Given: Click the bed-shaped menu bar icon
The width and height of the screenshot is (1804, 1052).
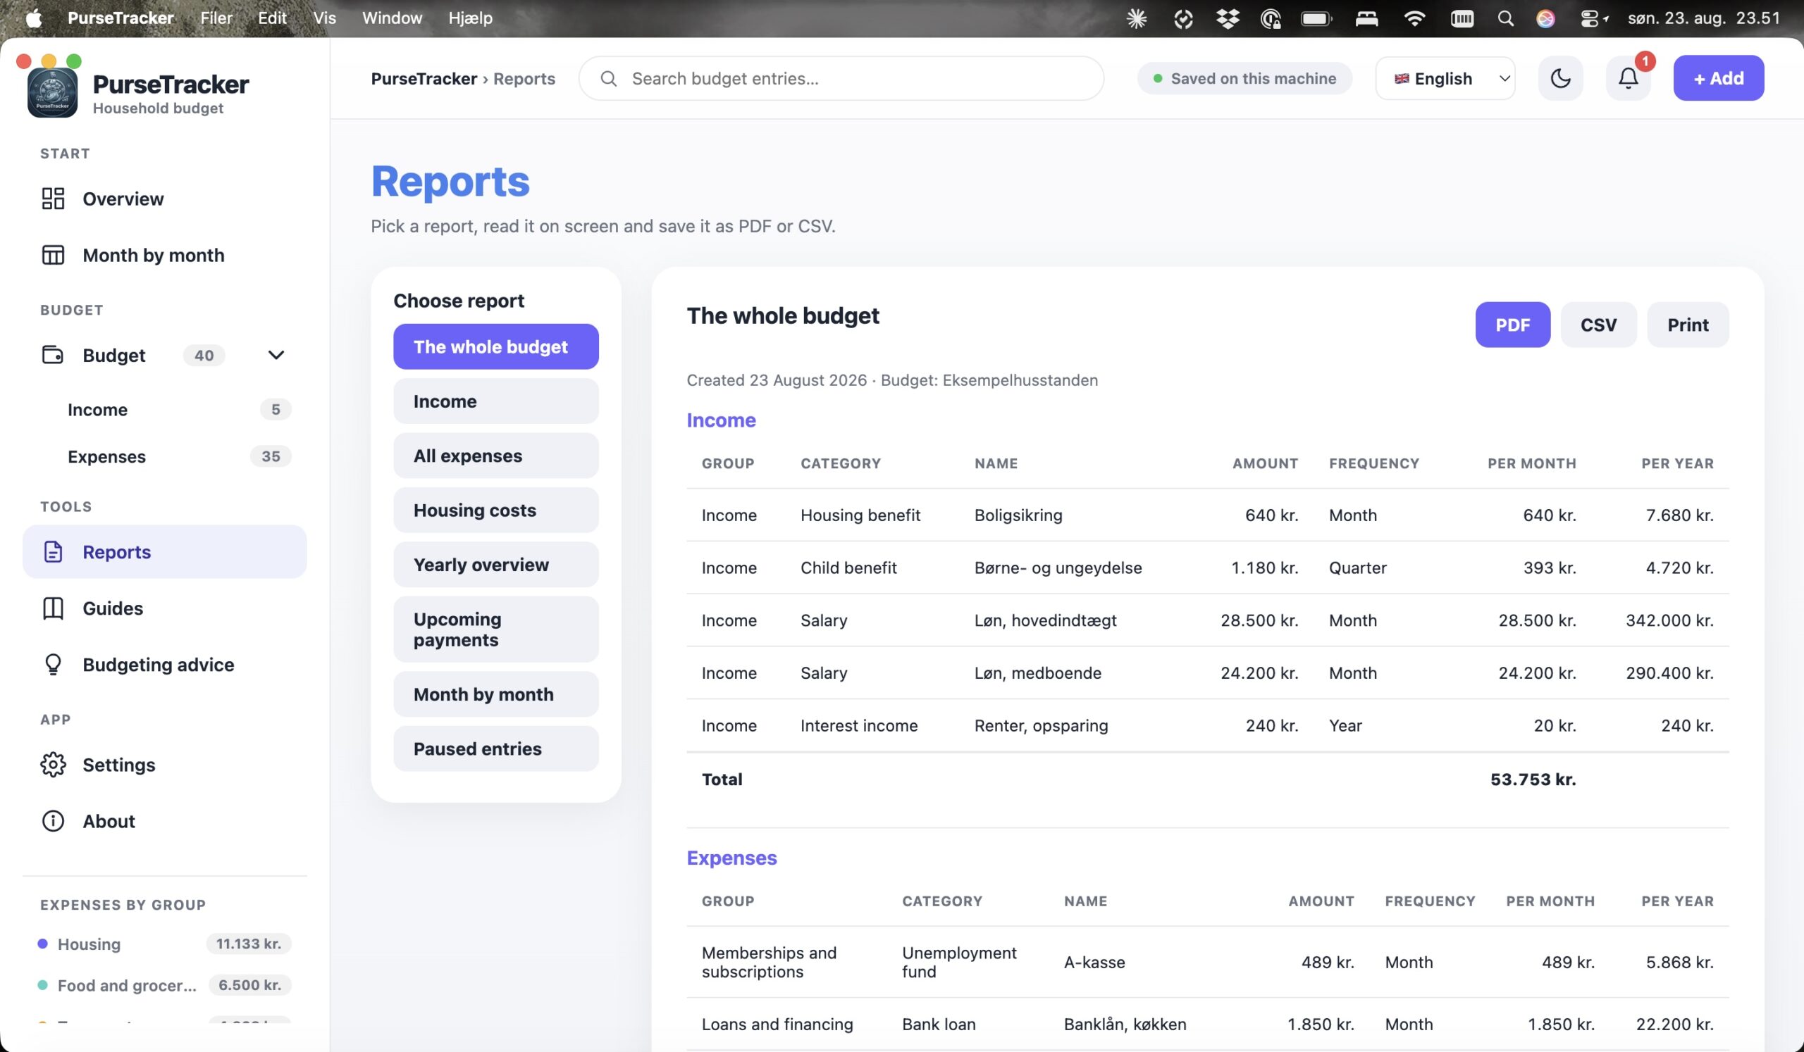Looking at the screenshot, I should [x=1366, y=18].
